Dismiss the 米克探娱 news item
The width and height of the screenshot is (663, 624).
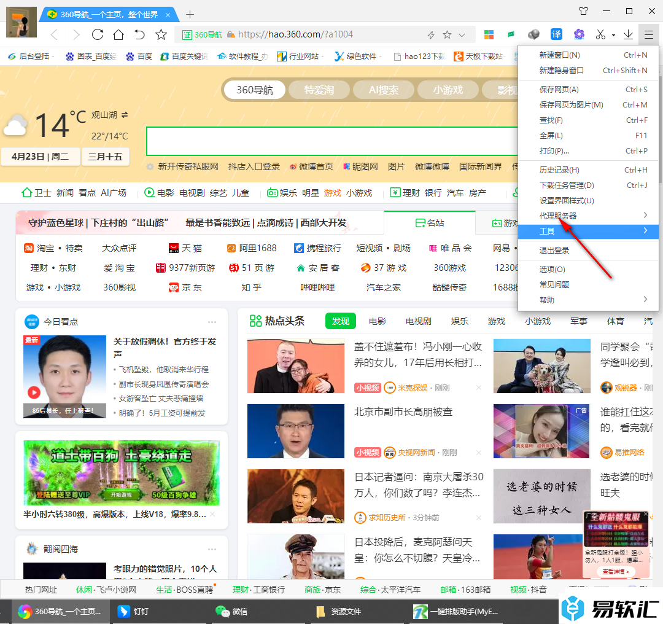point(479,388)
